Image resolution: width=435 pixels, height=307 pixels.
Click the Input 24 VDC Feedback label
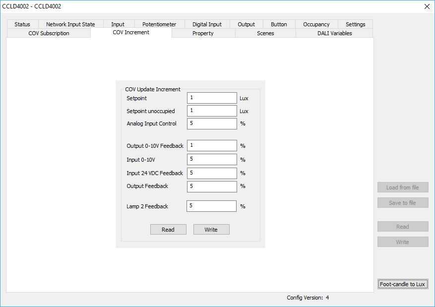point(155,173)
